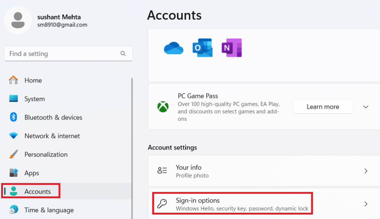Click the PC Game Pass title text

click(198, 96)
